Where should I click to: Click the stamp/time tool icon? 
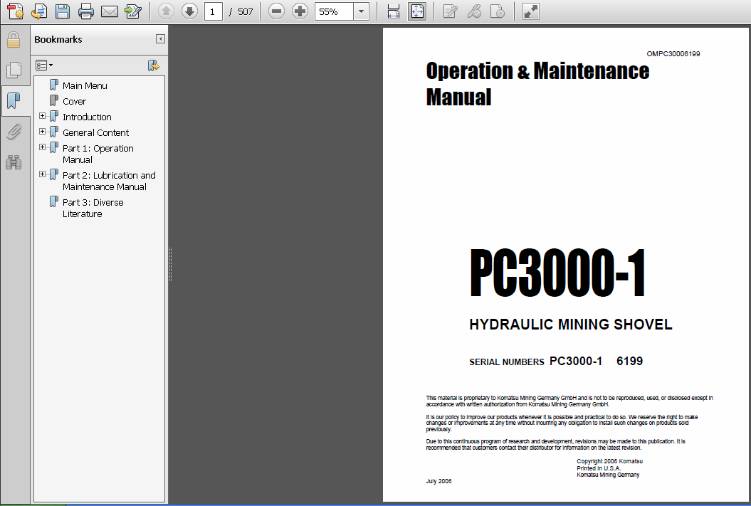tap(498, 11)
